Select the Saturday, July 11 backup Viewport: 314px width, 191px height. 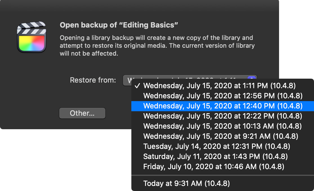[x=222, y=157]
